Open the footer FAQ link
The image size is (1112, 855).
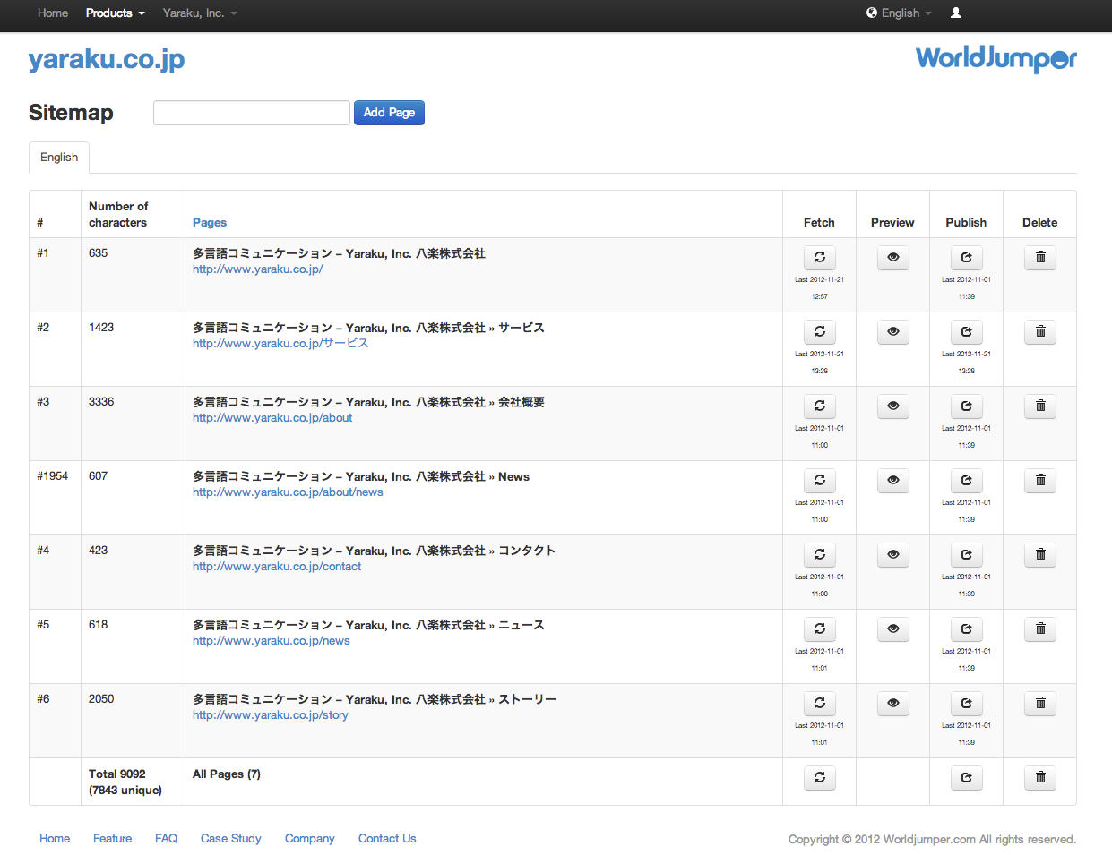pos(166,838)
